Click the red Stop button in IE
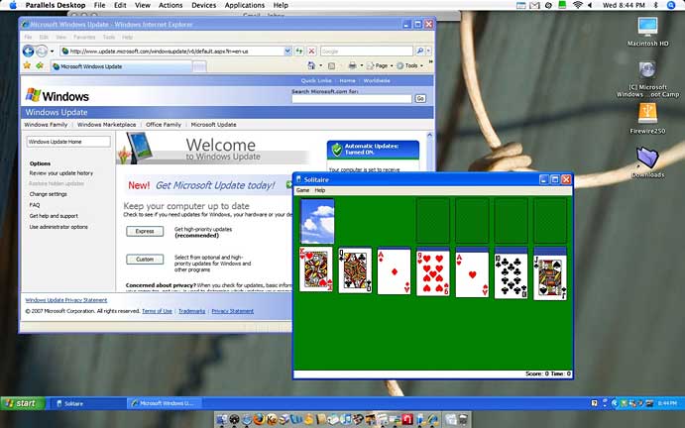 point(311,52)
